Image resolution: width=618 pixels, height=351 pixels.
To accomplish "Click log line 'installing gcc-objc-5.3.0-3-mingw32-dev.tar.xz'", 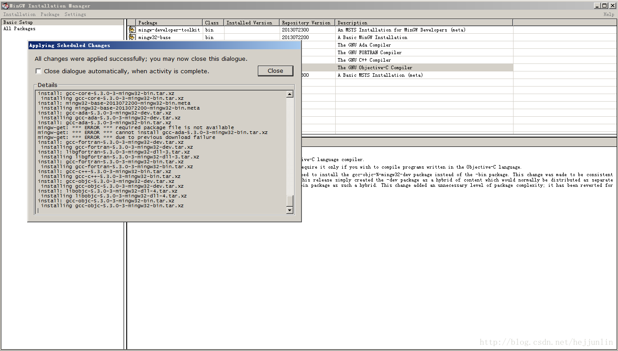I will click(112, 186).
